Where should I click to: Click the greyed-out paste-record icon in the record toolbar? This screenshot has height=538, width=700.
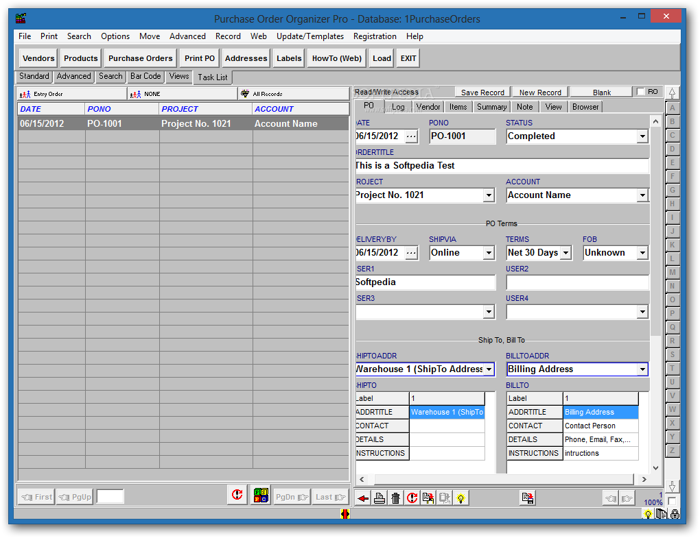coord(444,498)
